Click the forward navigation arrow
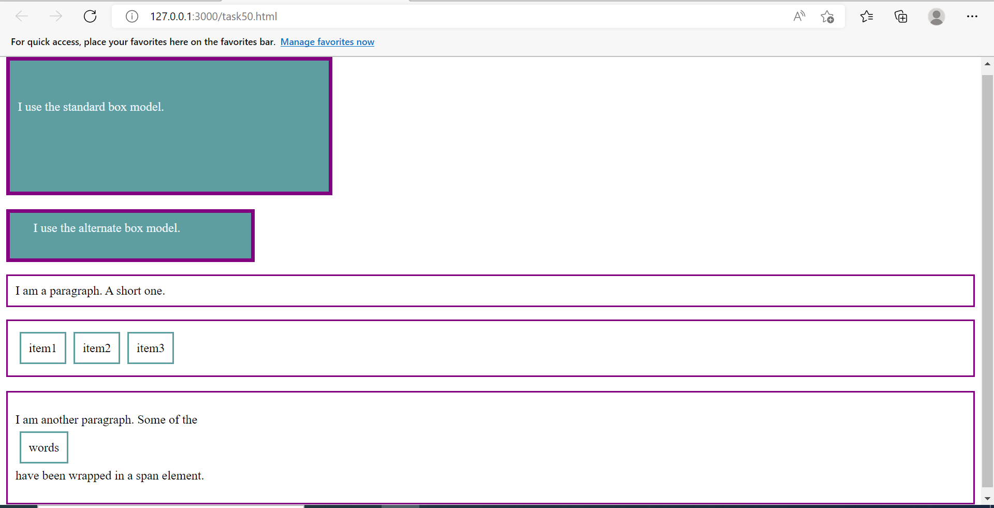 (x=55, y=16)
